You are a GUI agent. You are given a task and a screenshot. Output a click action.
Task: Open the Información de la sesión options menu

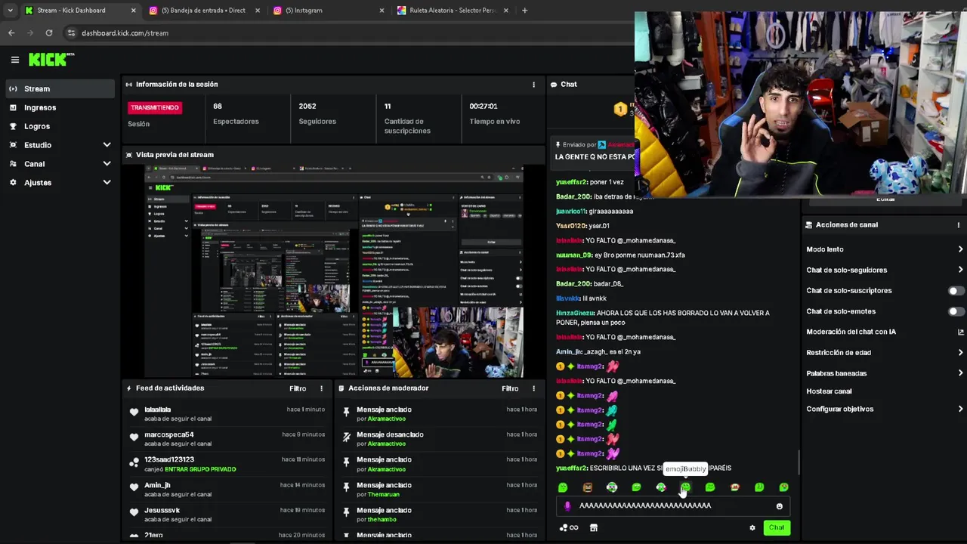point(533,85)
